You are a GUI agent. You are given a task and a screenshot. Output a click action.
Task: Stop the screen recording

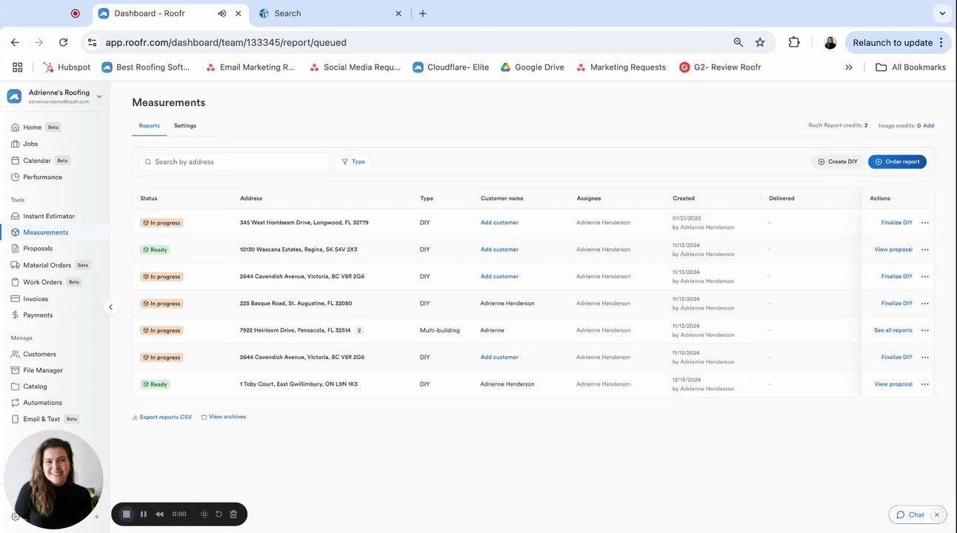pos(127,514)
